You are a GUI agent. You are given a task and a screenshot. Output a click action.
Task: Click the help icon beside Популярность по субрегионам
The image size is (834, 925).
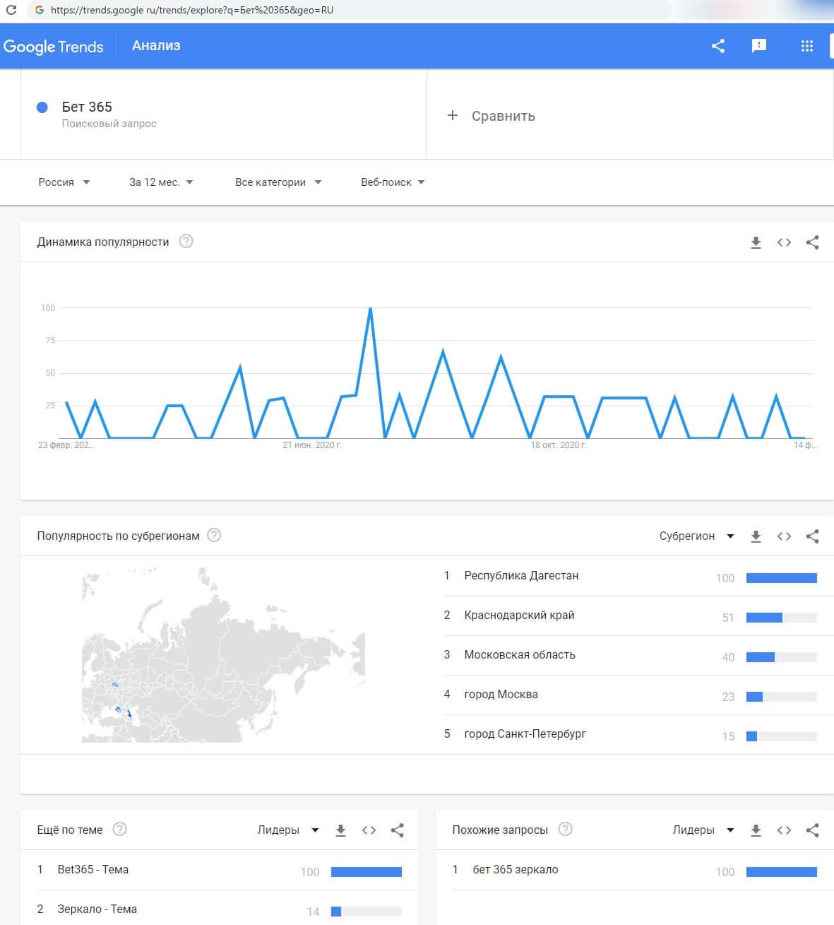214,536
